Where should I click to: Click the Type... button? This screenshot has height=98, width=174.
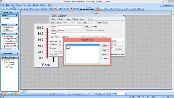tap(87, 27)
